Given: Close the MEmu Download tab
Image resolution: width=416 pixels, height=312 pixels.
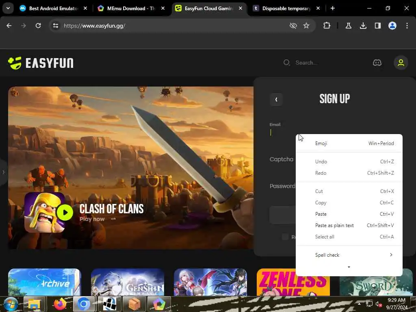Looking at the screenshot, I should 163,8.
